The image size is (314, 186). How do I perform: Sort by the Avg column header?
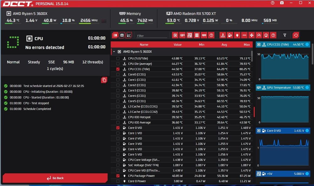tap(224, 44)
